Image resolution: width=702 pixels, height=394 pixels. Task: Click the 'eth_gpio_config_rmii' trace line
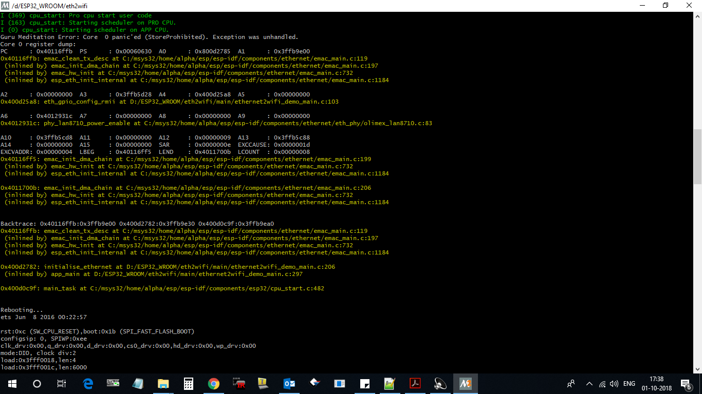coord(170,102)
